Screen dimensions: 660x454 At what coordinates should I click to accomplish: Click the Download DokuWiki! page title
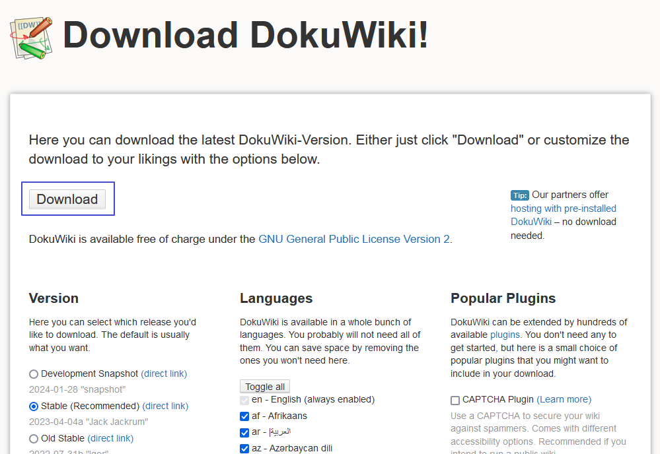click(245, 35)
